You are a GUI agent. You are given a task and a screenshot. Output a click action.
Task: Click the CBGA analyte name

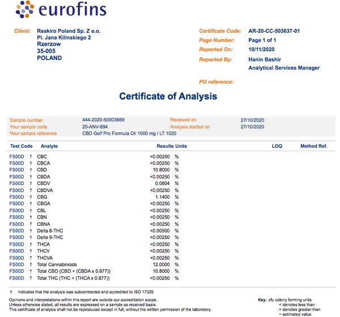(x=44, y=204)
